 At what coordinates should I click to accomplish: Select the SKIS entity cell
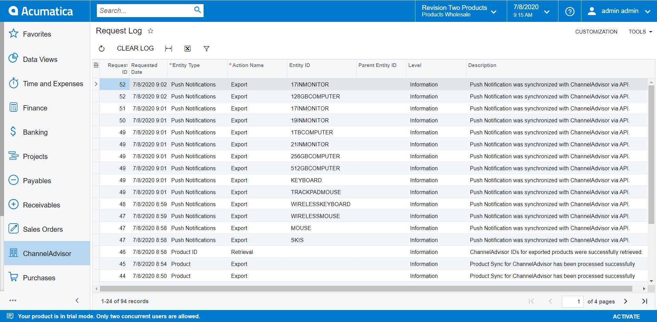click(x=322, y=240)
